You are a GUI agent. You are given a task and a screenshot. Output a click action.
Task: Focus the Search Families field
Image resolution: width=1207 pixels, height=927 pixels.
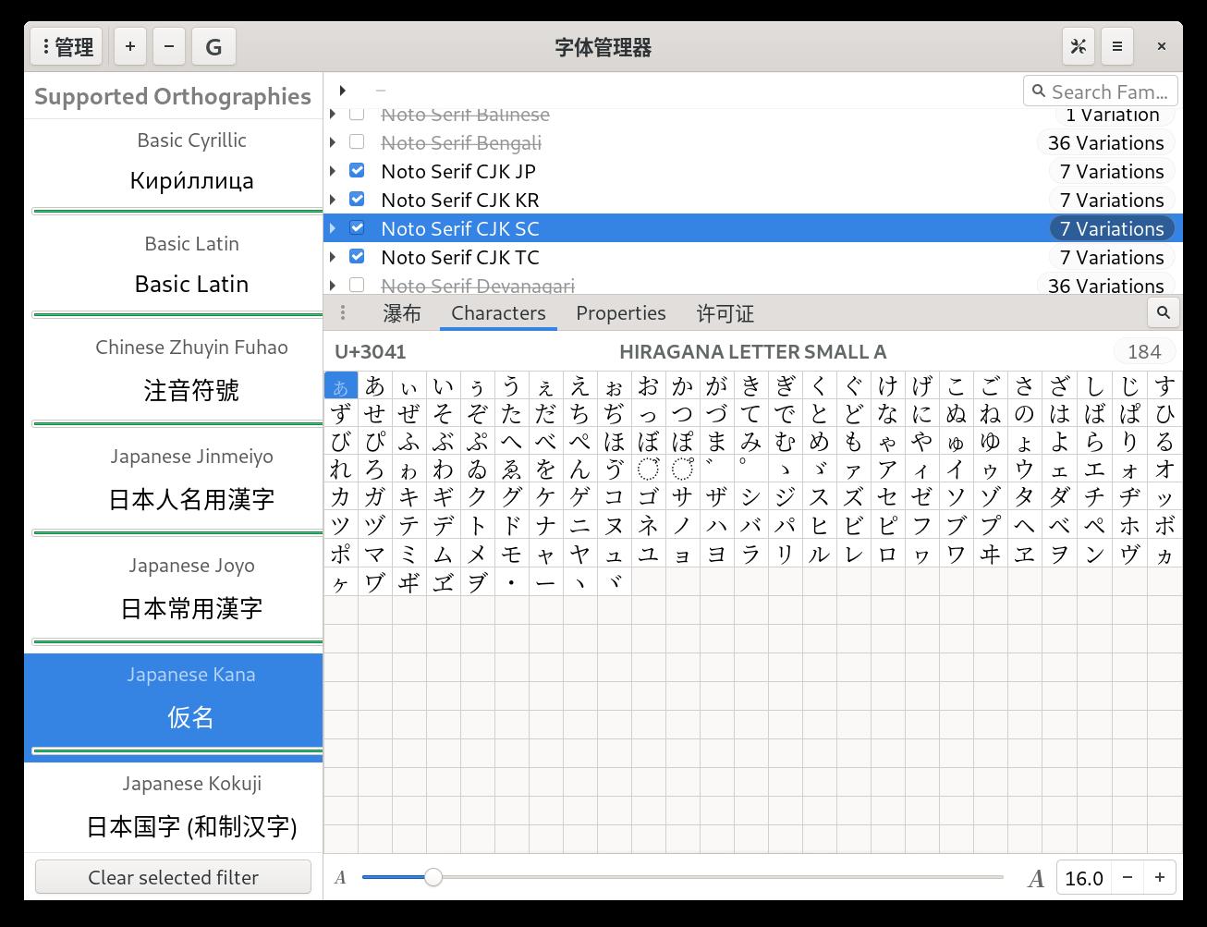point(1100,91)
